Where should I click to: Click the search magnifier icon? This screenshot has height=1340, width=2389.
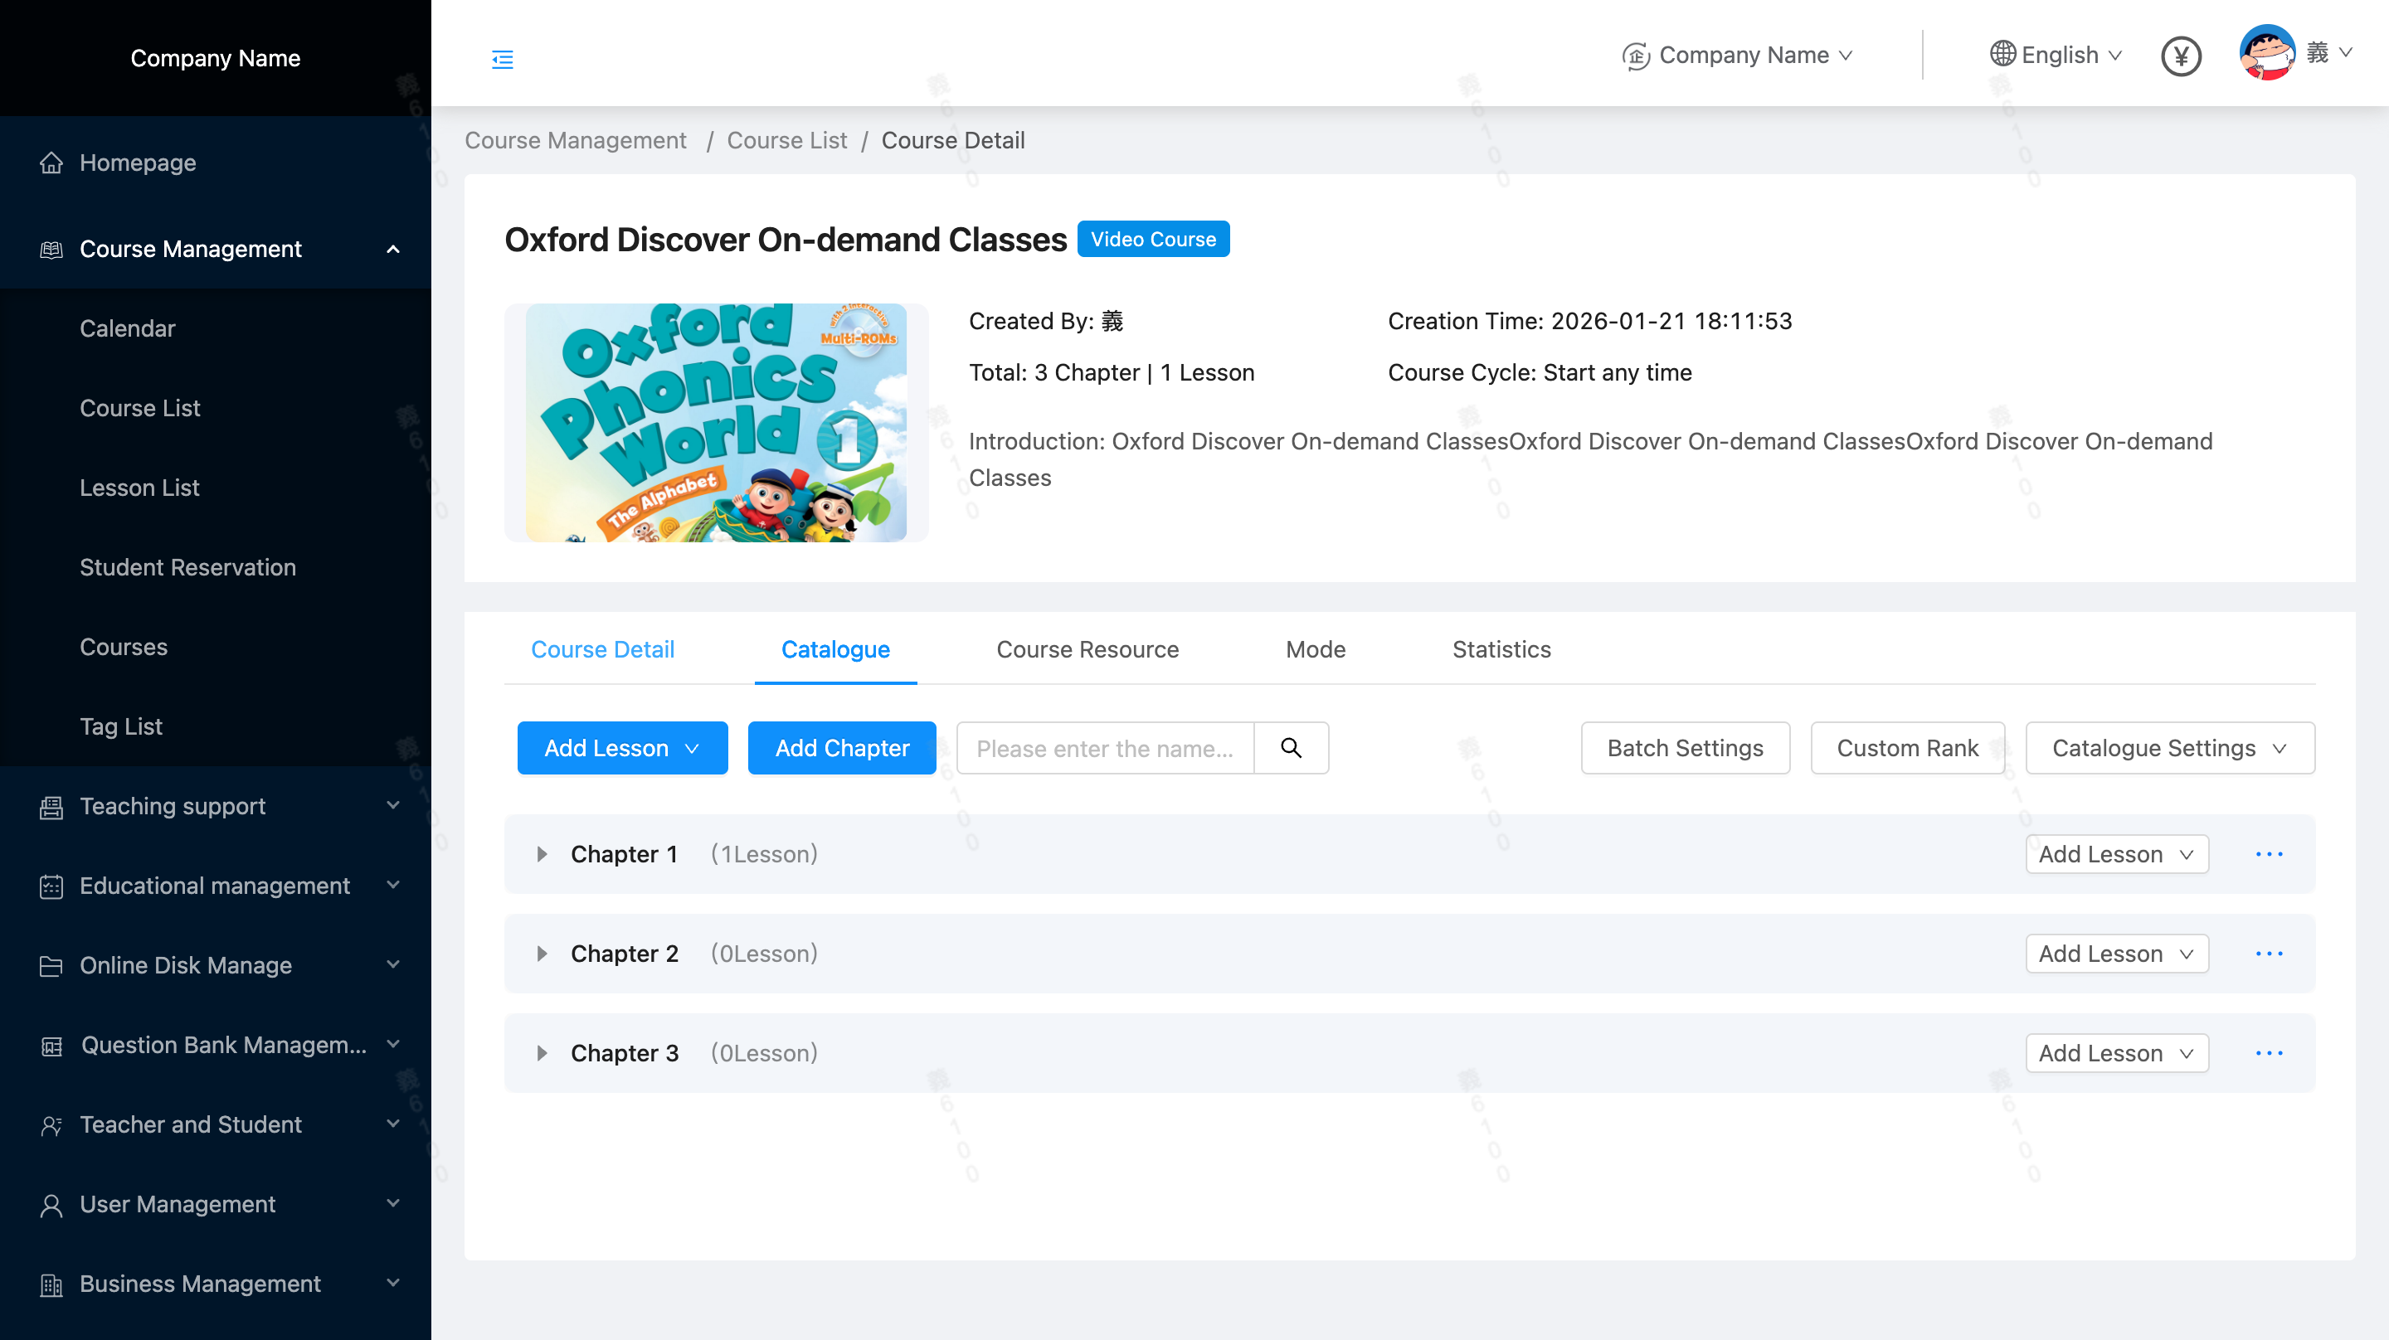[1291, 747]
